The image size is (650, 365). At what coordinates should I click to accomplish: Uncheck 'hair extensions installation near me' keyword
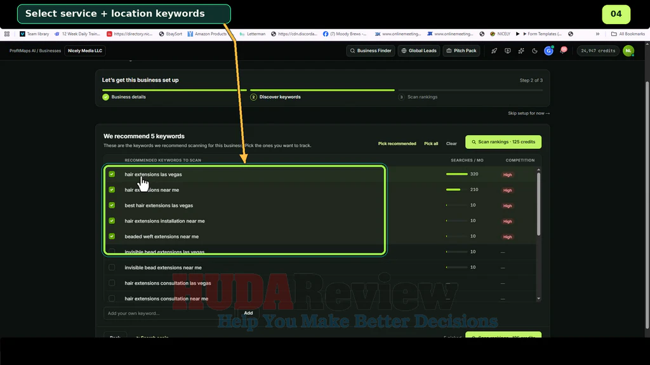[x=112, y=221]
